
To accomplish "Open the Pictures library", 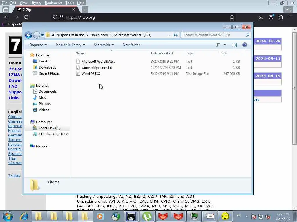I will click(42, 104).
